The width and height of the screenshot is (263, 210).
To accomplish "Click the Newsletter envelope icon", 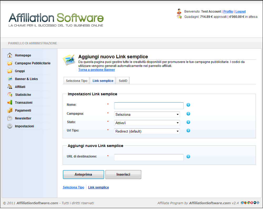I will (x=10, y=118).
